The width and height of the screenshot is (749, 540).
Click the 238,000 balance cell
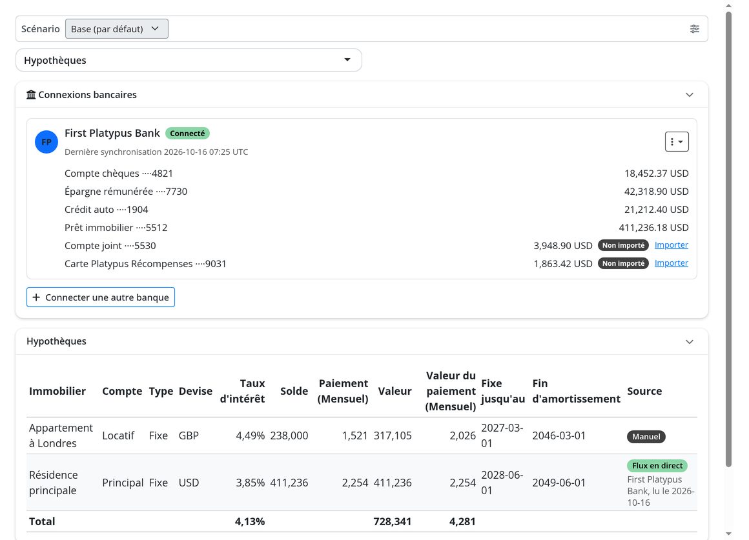[x=289, y=435]
